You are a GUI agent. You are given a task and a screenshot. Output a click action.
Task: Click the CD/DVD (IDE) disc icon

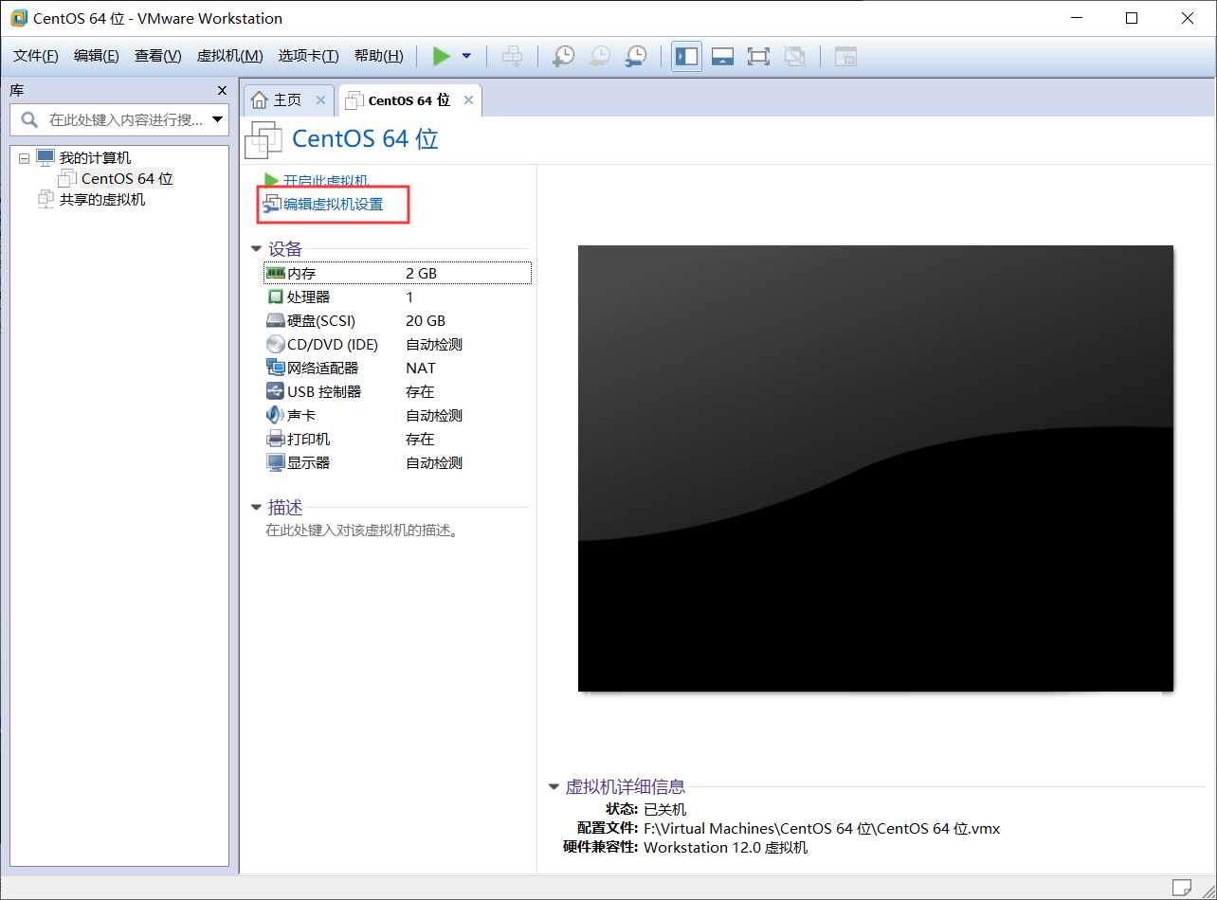(275, 344)
